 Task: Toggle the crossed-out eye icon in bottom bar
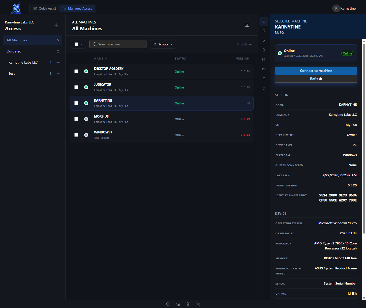[198, 304]
